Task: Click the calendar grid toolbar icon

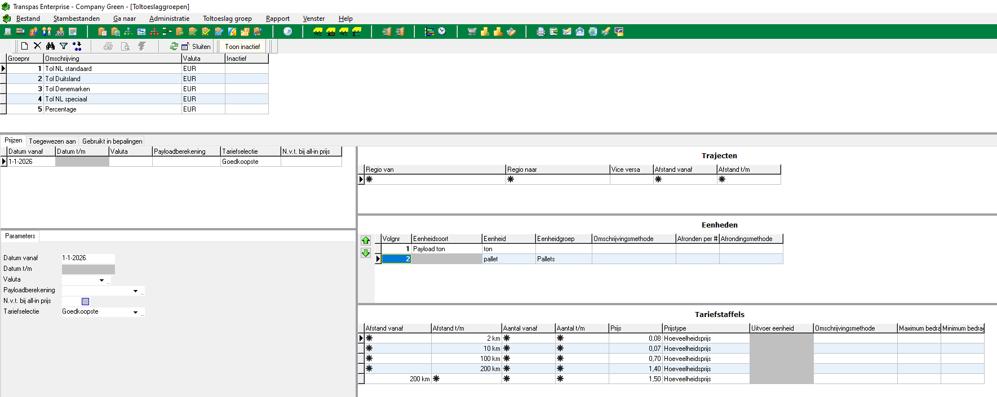Action: (x=73, y=32)
